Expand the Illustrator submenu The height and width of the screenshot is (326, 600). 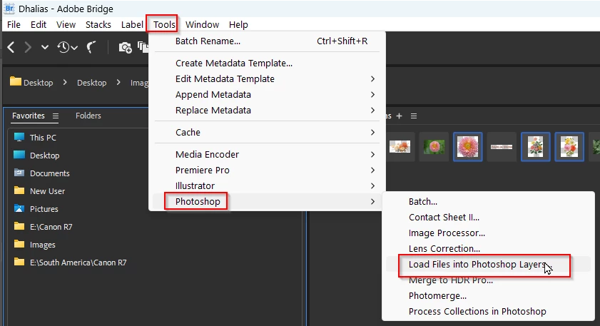click(267, 186)
